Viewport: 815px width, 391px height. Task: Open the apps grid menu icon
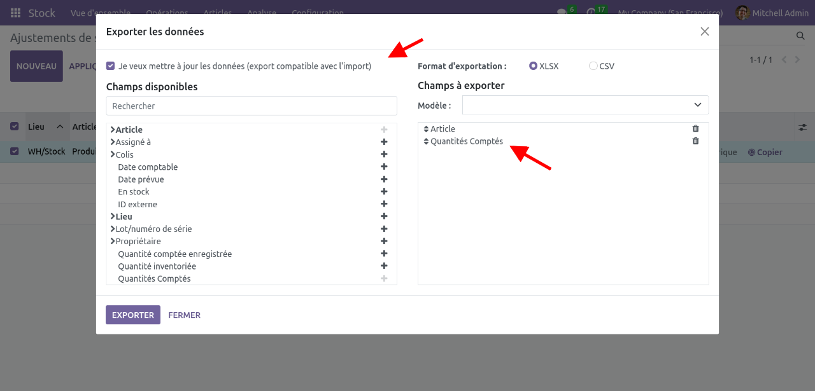click(15, 13)
